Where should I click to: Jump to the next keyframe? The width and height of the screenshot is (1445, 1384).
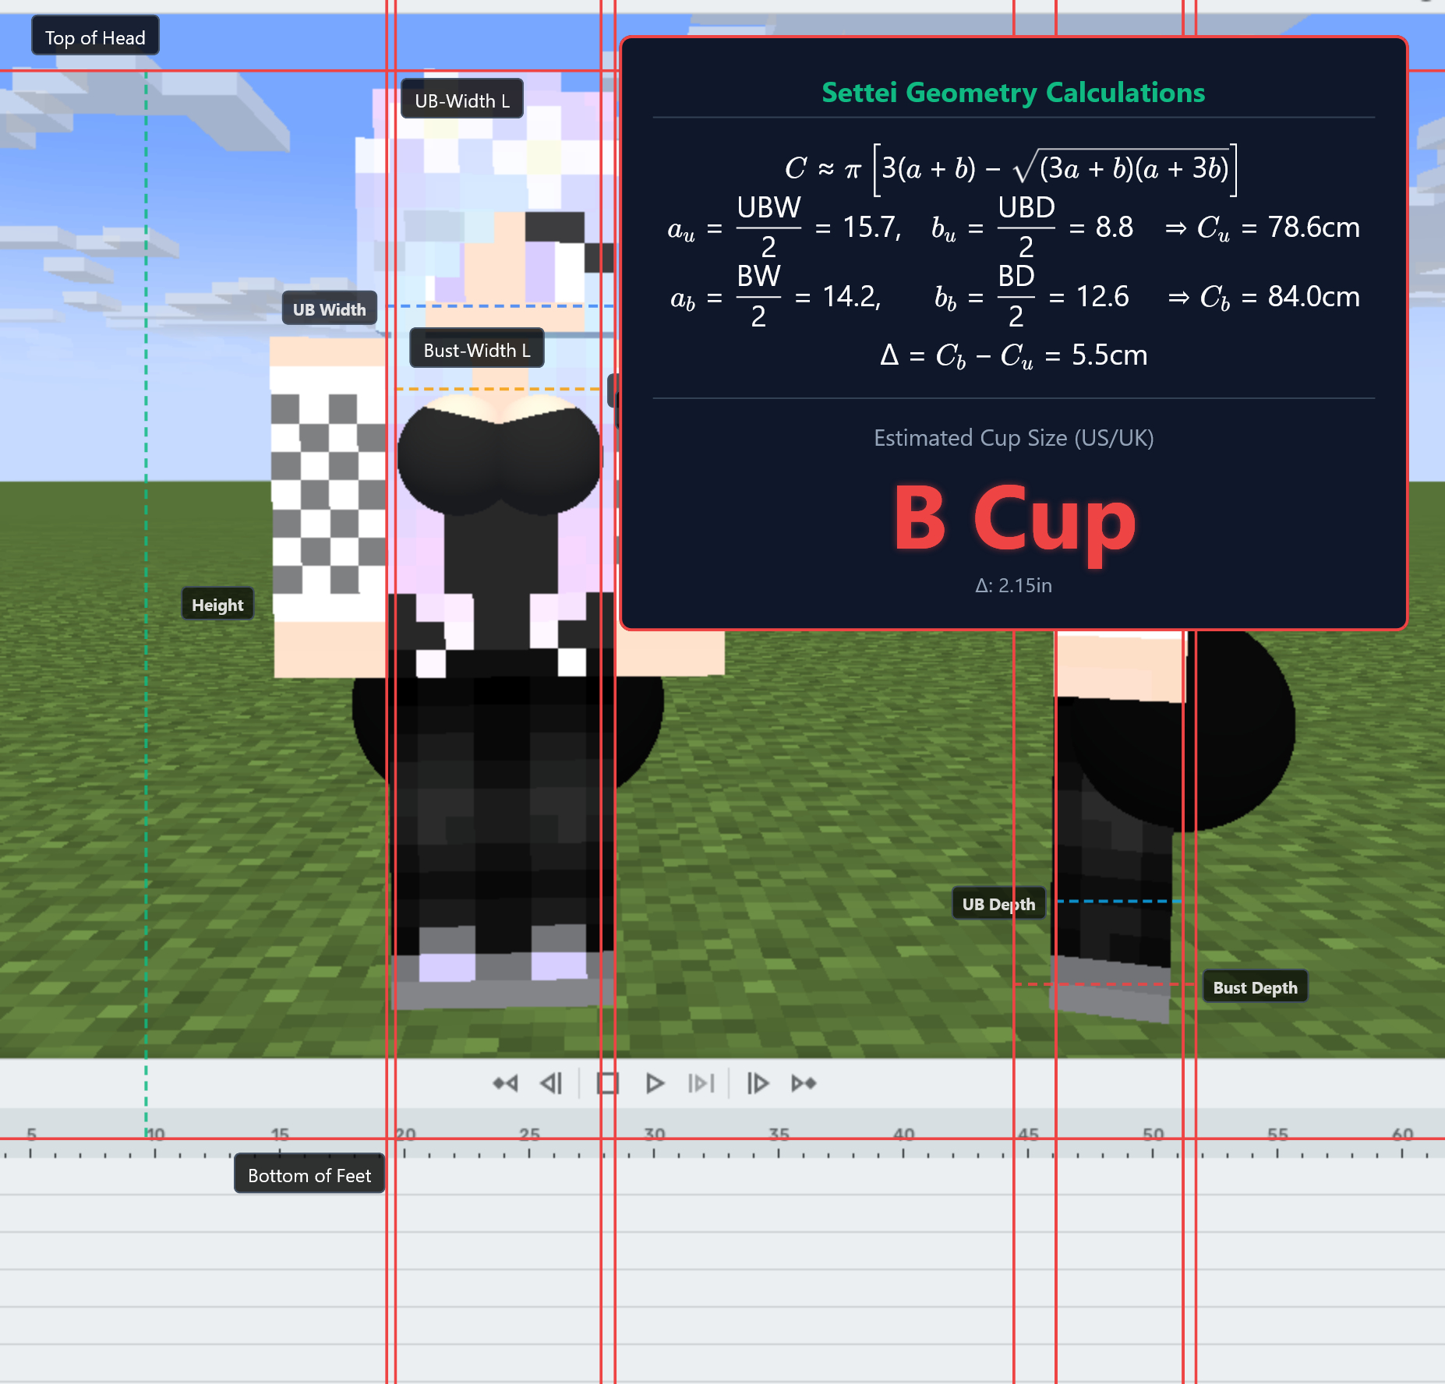[x=804, y=1083]
